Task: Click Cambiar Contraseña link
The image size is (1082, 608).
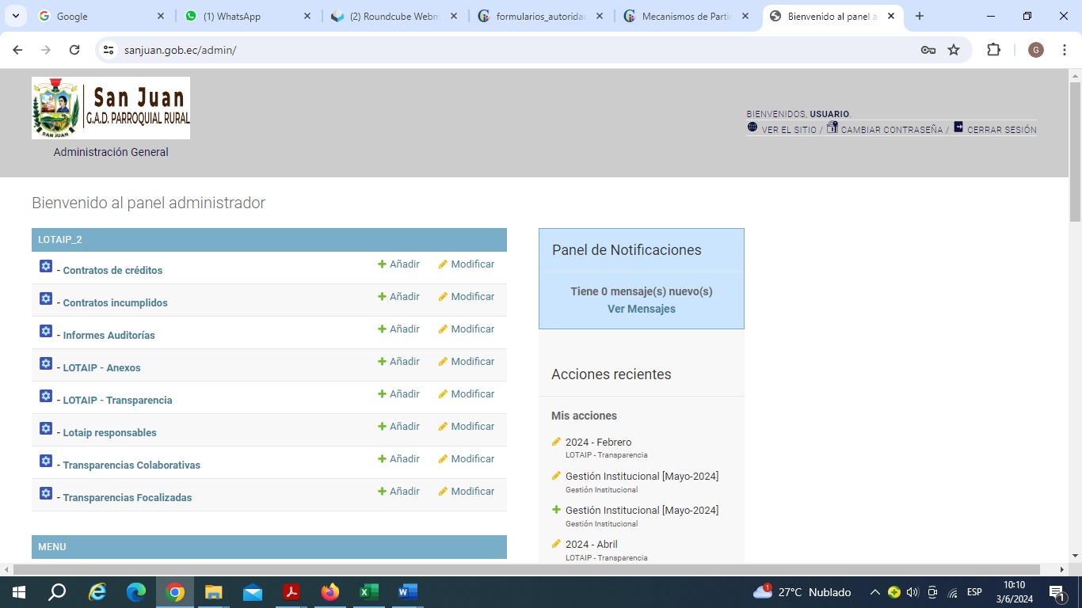Action: coord(891,130)
